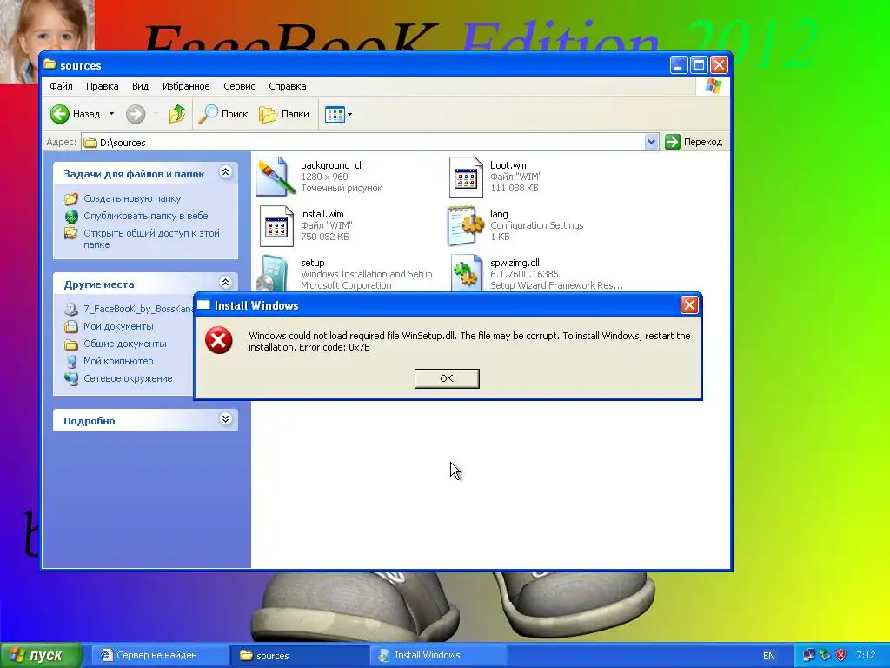Open the address bar dropdown arrow
The height and width of the screenshot is (668, 890).
pos(651,142)
